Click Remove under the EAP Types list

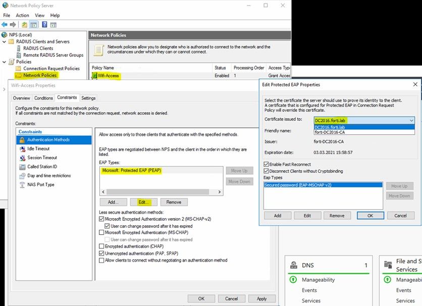[x=174, y=202]
